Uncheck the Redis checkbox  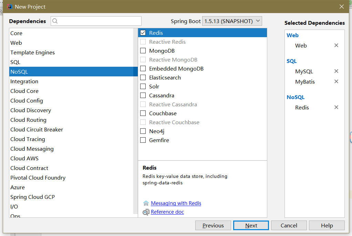143,33
